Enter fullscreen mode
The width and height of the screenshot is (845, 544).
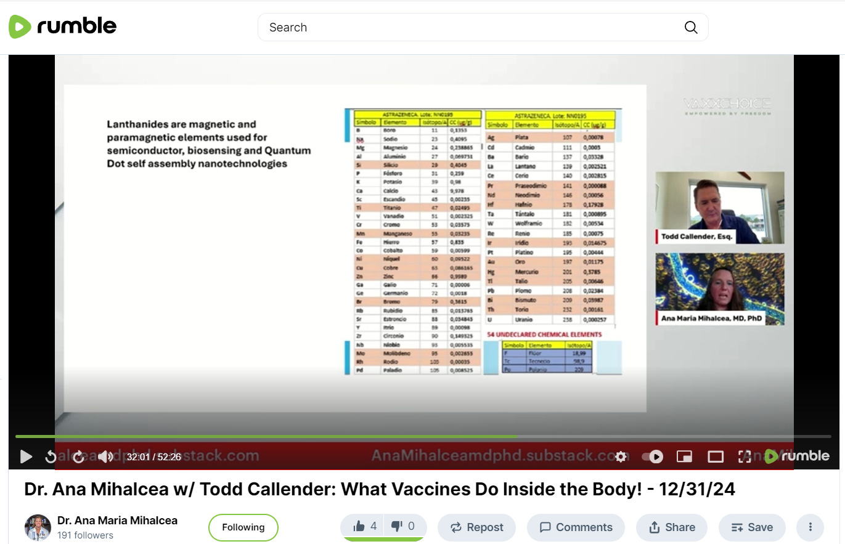745,457
